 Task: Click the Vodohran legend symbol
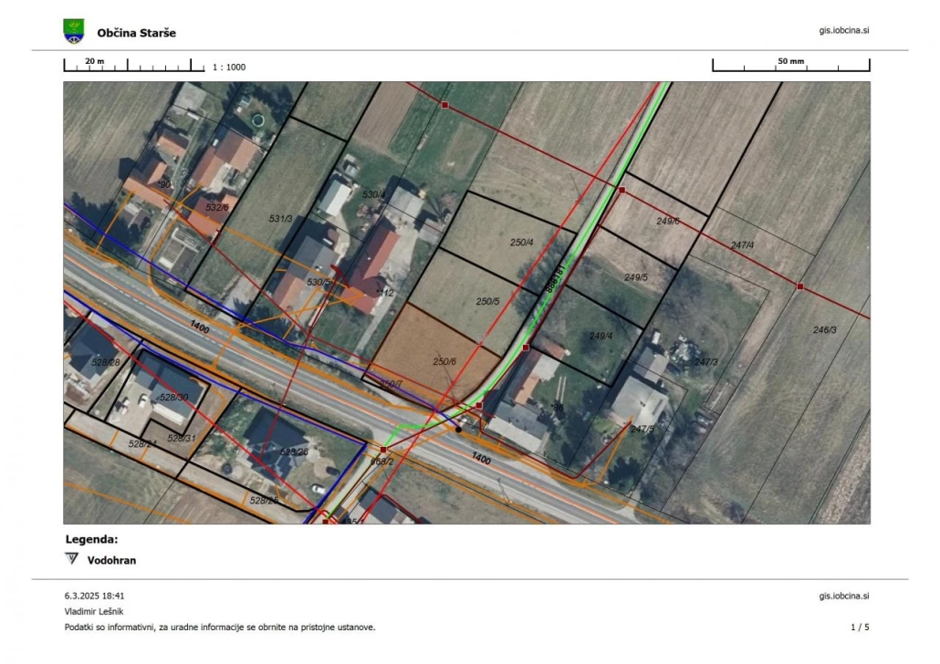coord(72,559)
